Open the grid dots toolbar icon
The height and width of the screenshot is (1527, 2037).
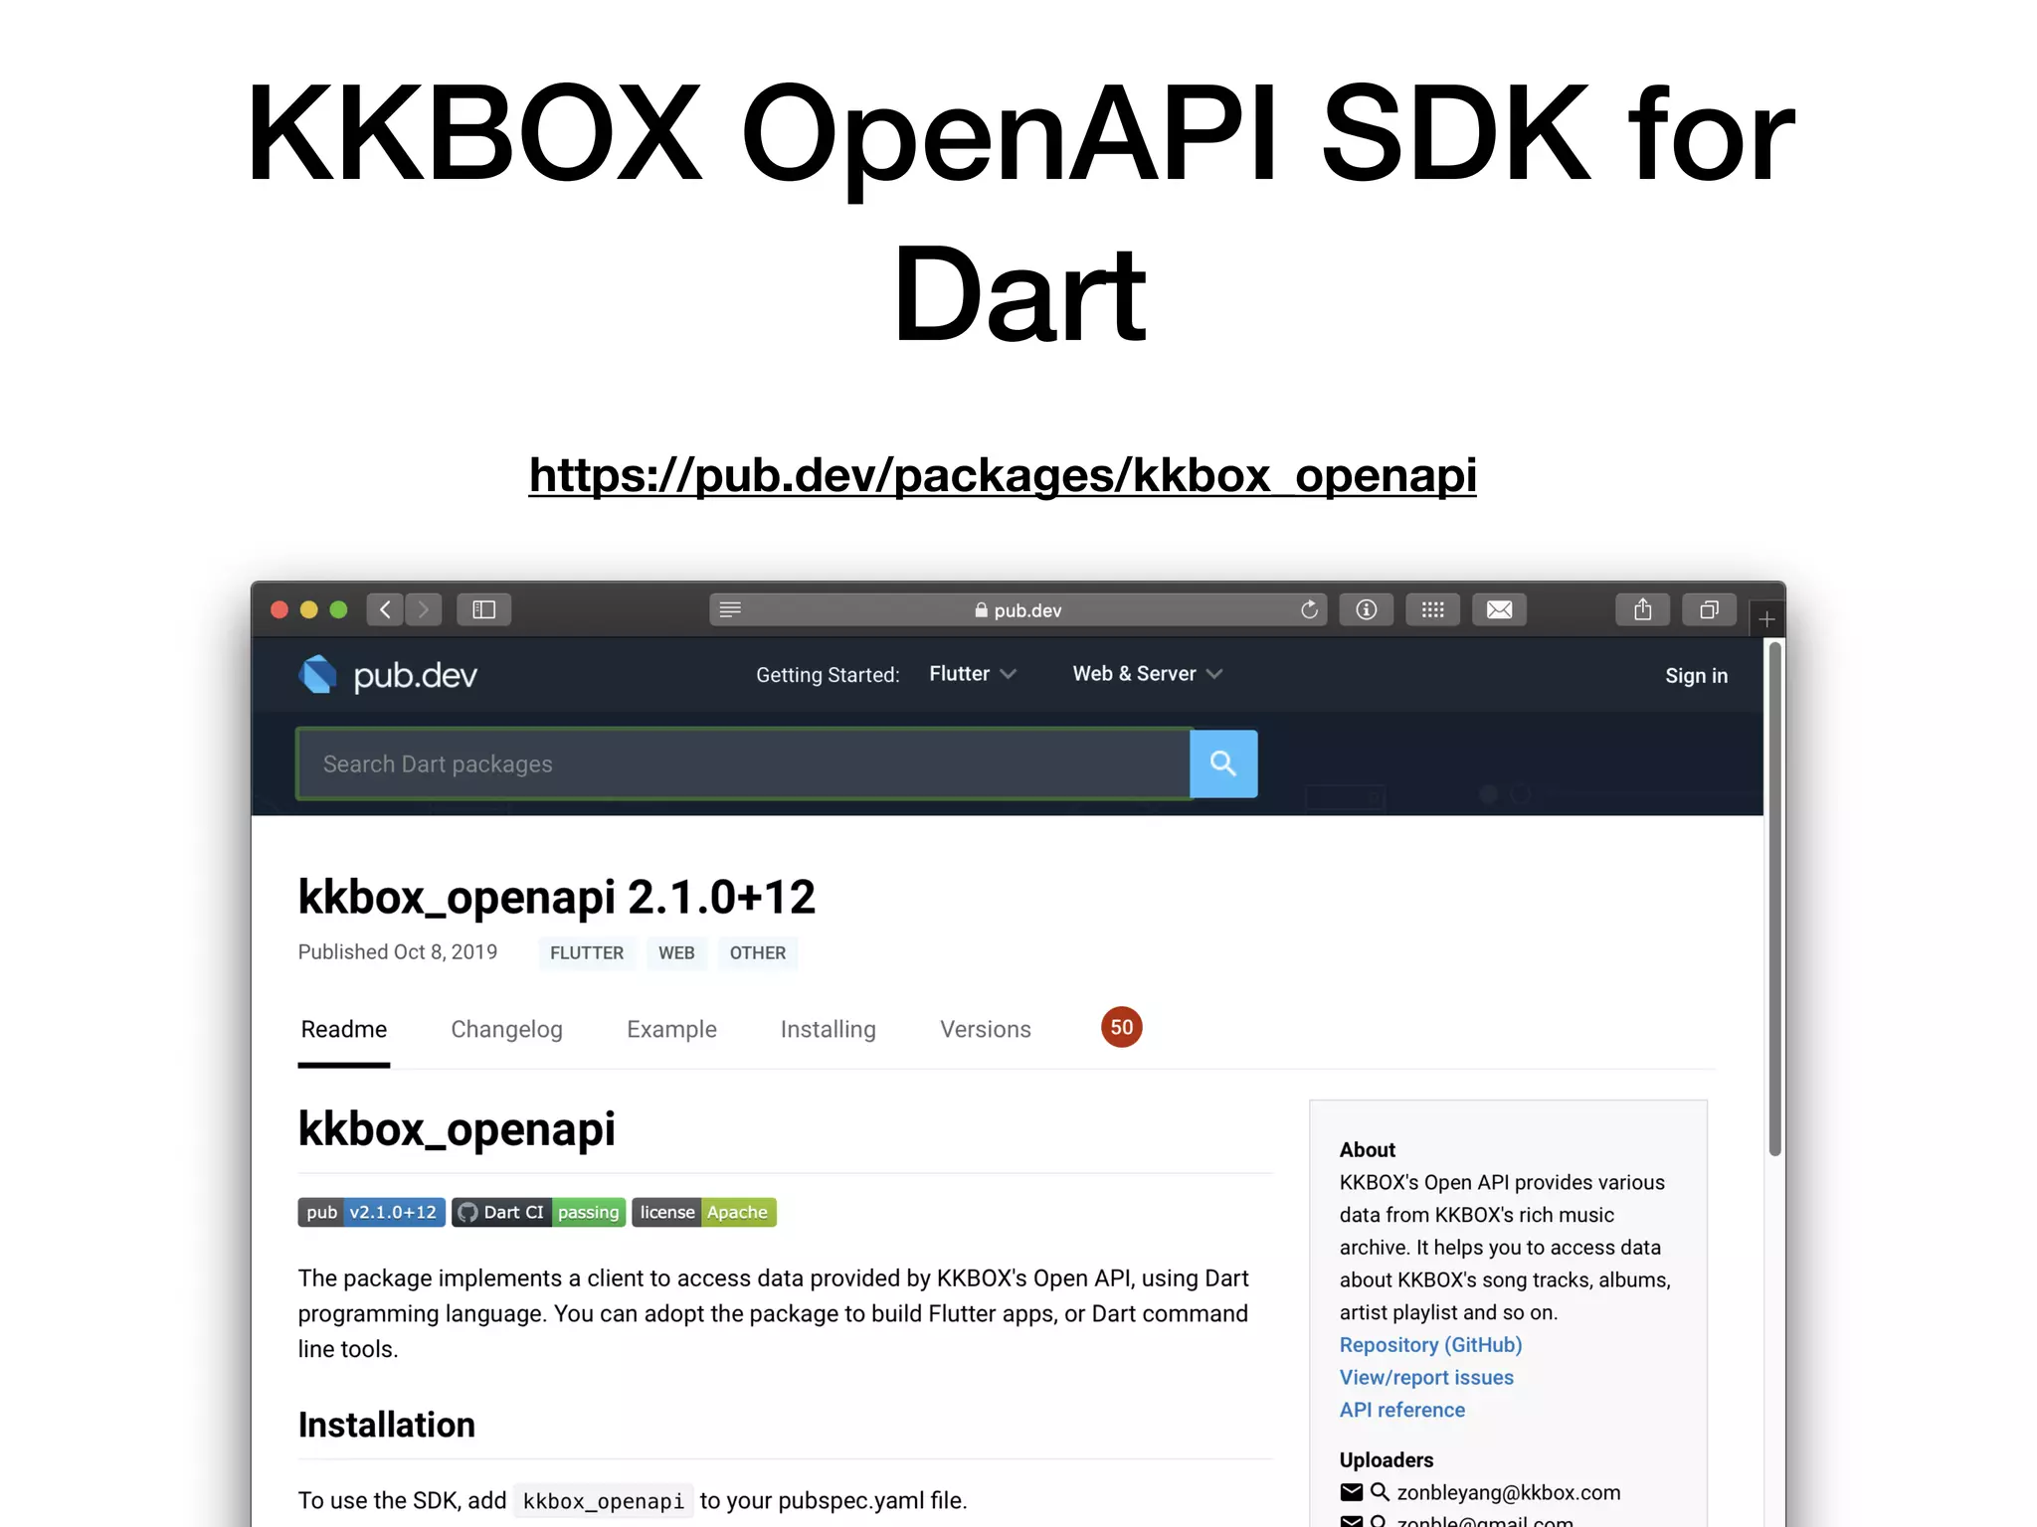click(1433, 609)
